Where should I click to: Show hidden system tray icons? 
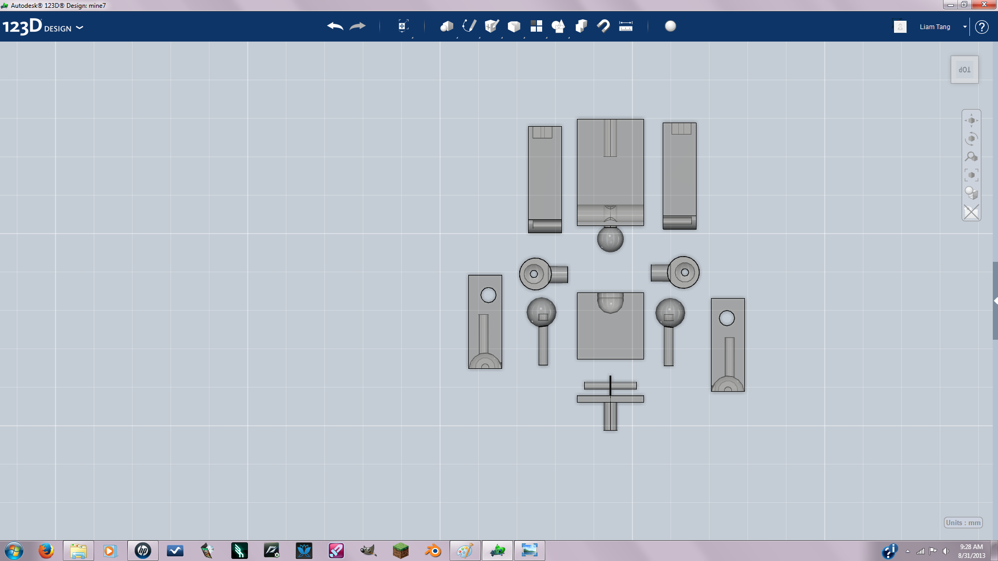pyautogui.click(x=908, y=551)
